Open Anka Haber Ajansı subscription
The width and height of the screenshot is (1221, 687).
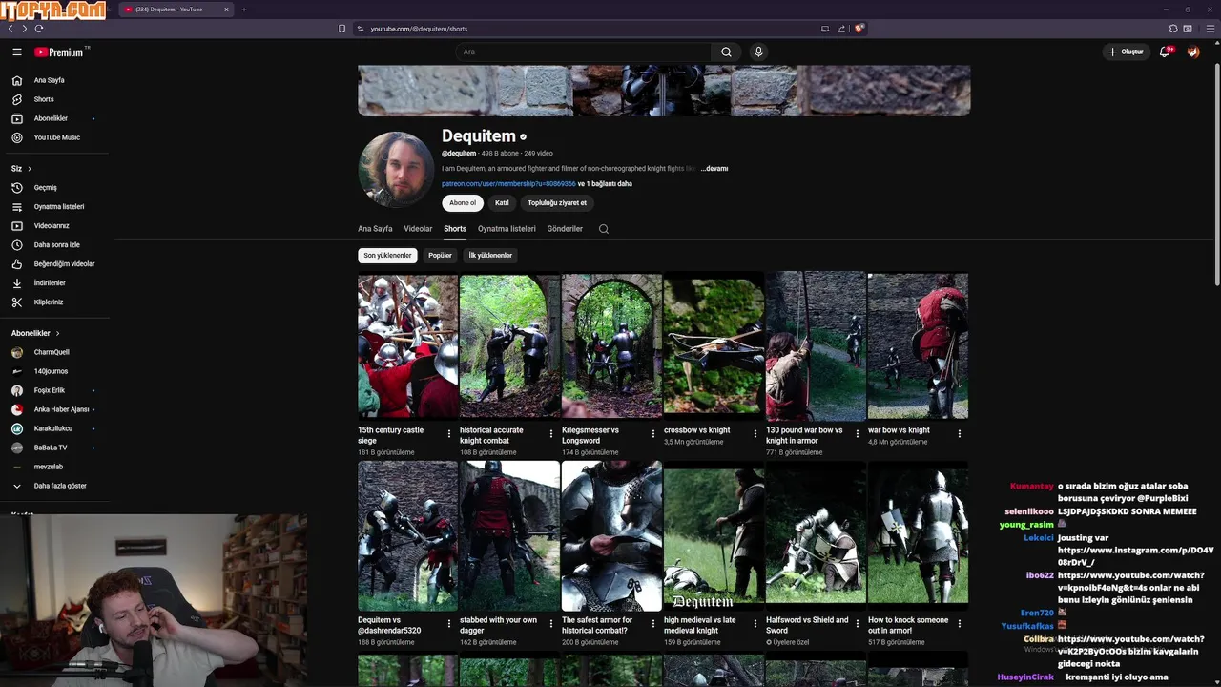point(61,409)
